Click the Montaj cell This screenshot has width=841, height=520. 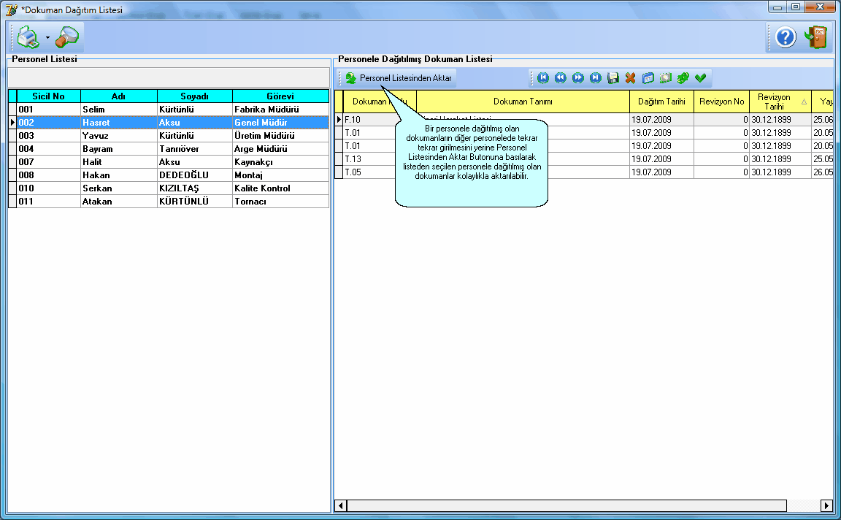(x=280, y=175)
